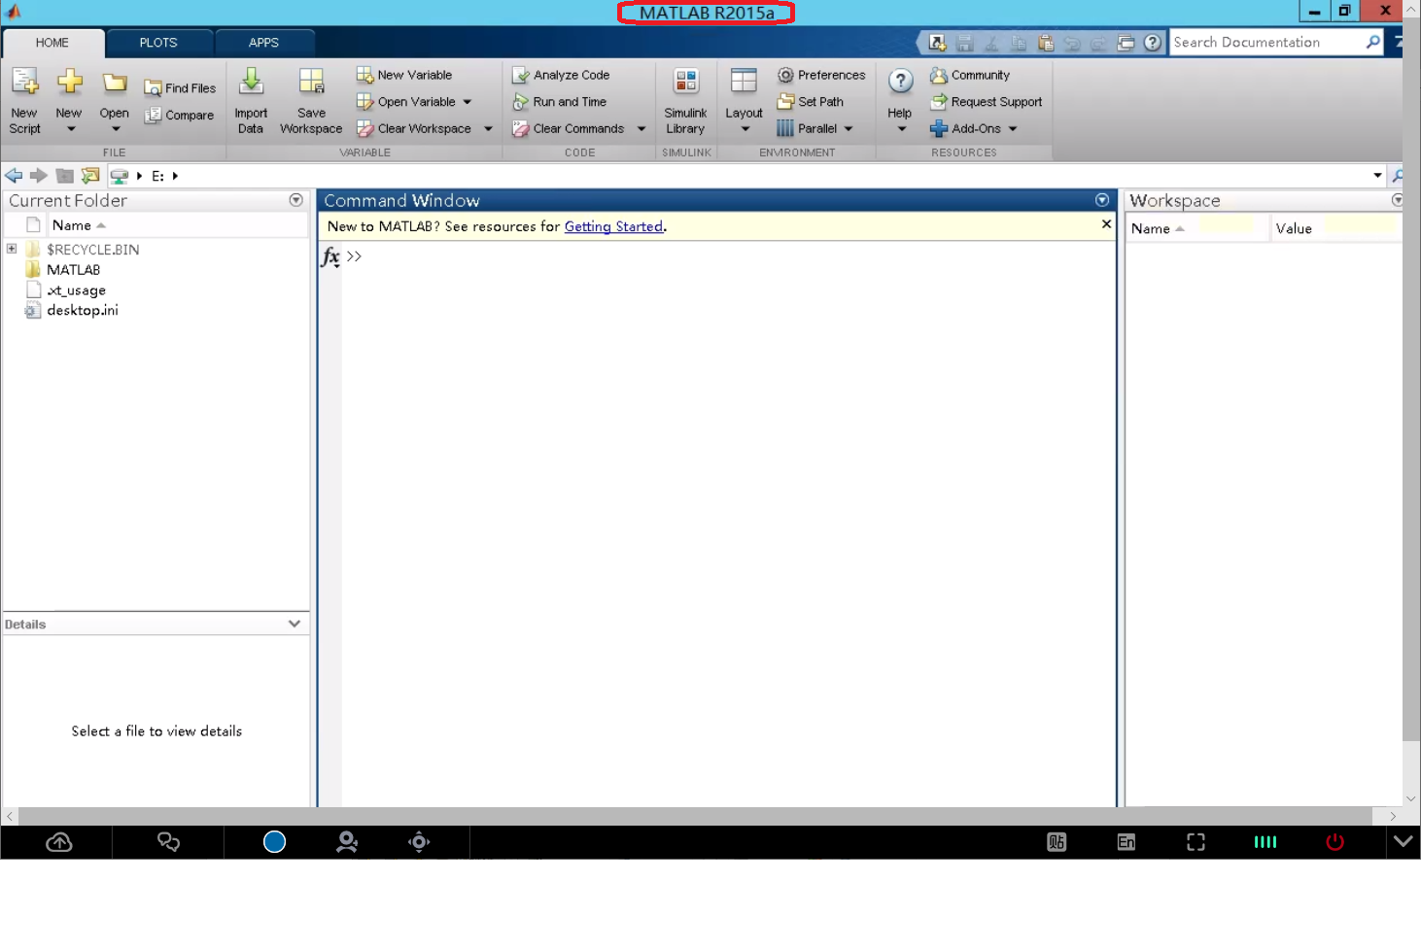Open the Current Folder panel actions menu
This screenshot has height=949, width=1421.
[295, 200]
